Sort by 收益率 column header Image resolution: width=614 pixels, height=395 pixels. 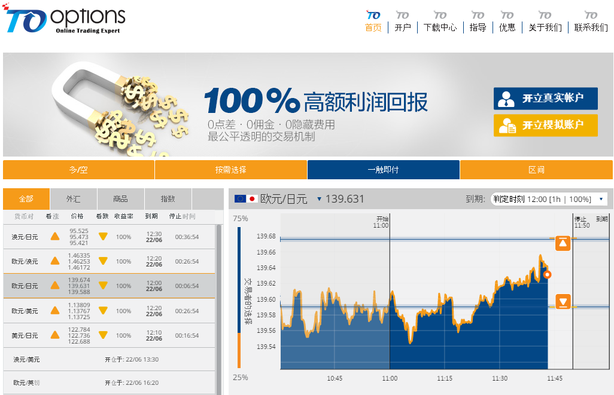(x=124, y=216)
